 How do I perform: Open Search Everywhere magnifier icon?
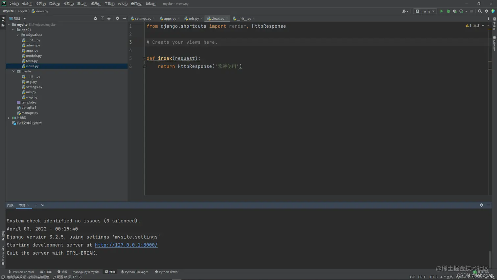point(480,11)
